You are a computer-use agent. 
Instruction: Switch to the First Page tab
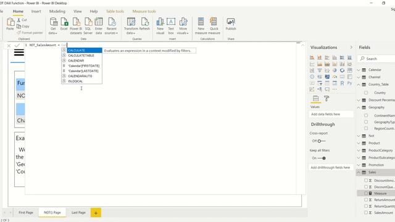(26, 212)
